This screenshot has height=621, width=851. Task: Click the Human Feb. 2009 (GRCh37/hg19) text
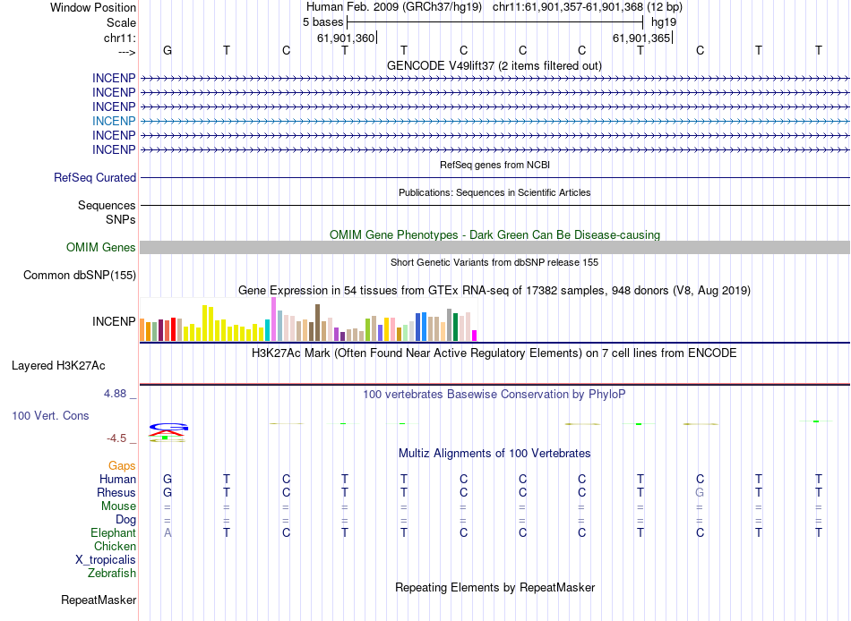pos(394,7)
